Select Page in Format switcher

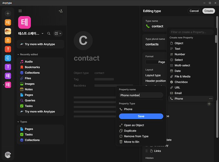(162, 62)
